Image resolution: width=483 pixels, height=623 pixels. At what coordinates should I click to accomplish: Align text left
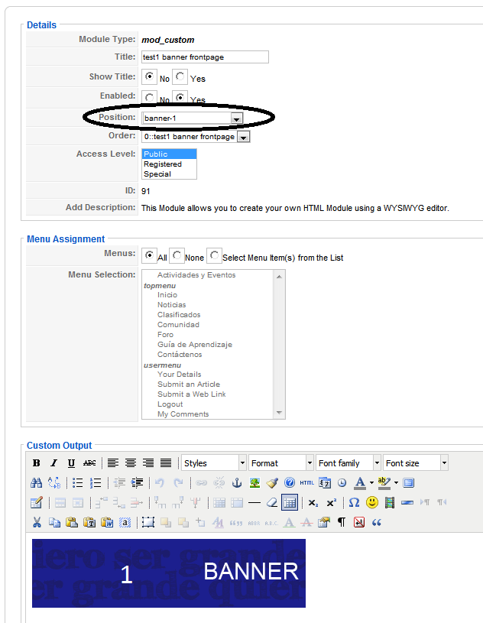(x=113, y=463)
